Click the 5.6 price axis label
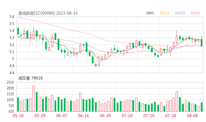 tap(12, 17)
